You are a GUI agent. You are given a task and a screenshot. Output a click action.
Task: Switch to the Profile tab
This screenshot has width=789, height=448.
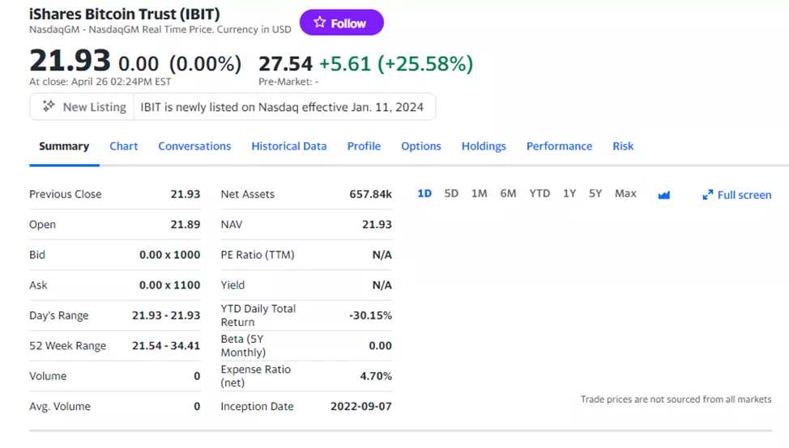click(x=364, y=146)
